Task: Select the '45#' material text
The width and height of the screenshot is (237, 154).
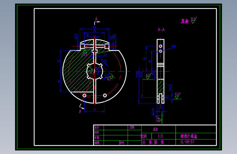Action: [155, 129]
